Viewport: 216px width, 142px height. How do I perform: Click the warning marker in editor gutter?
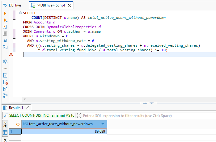coord(11,54)
